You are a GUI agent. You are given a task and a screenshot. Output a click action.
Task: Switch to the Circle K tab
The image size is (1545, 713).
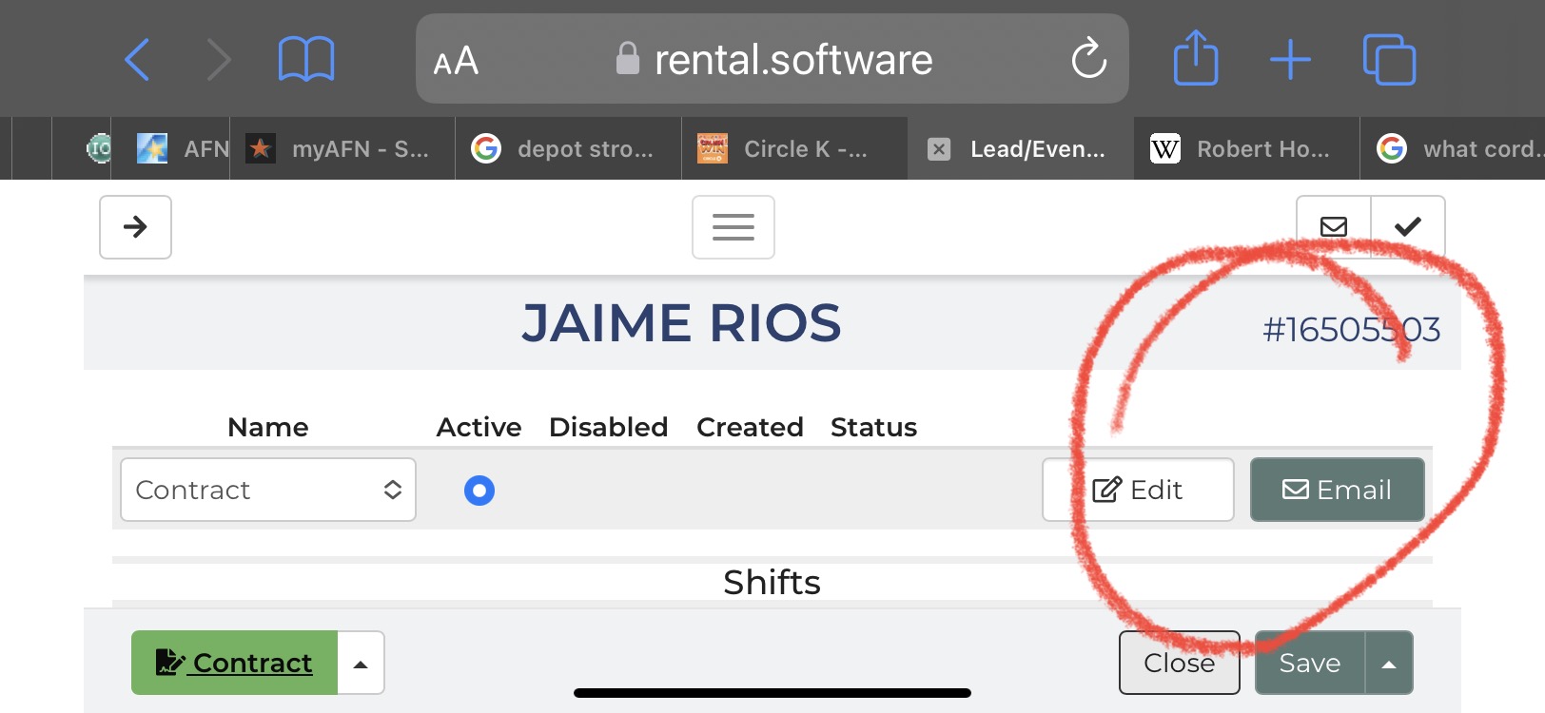tap(793, 149)
